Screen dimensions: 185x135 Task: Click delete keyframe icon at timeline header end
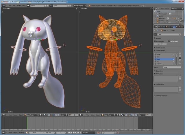(x=118, y=132)
